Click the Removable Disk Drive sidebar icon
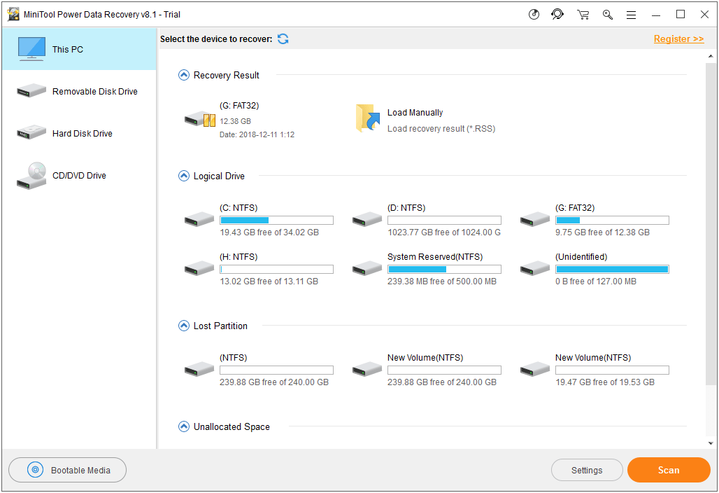Viewport: 719px width, 493px height. pyautogui.click(x=31, y=91)
